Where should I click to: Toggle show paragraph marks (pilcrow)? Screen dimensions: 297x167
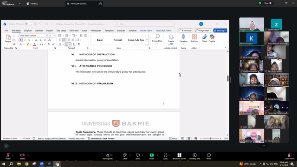tap(79, 45)
